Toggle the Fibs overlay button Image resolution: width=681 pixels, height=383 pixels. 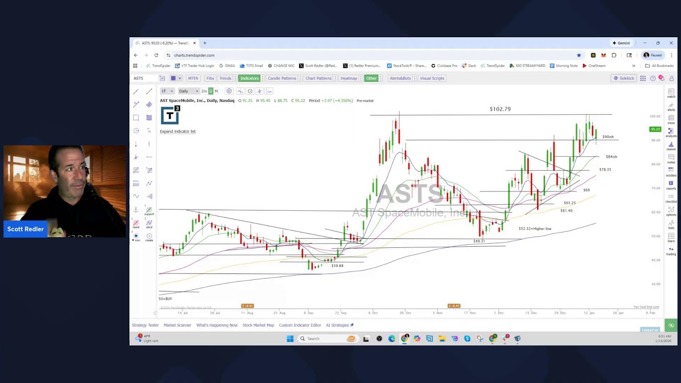coord(210,78)
